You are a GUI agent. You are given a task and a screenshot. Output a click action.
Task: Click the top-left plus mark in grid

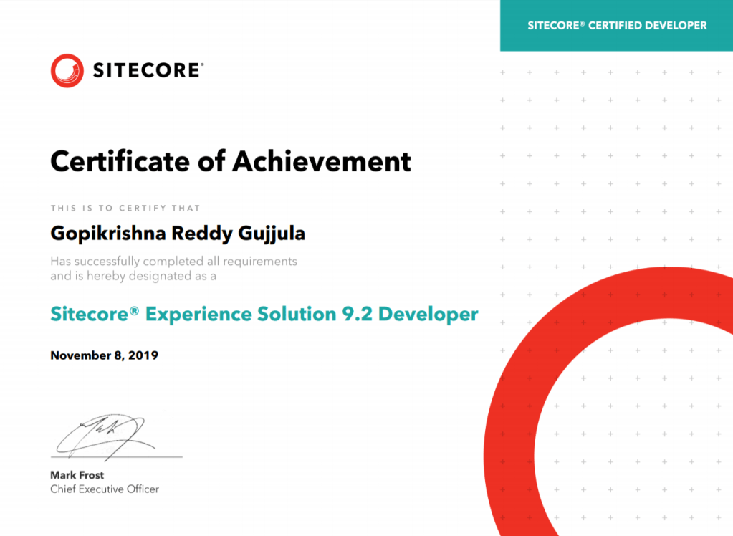pos(503,72)
